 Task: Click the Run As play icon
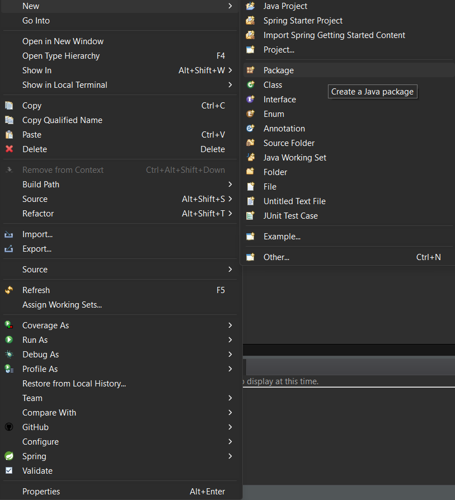click(x=9, y=339)
